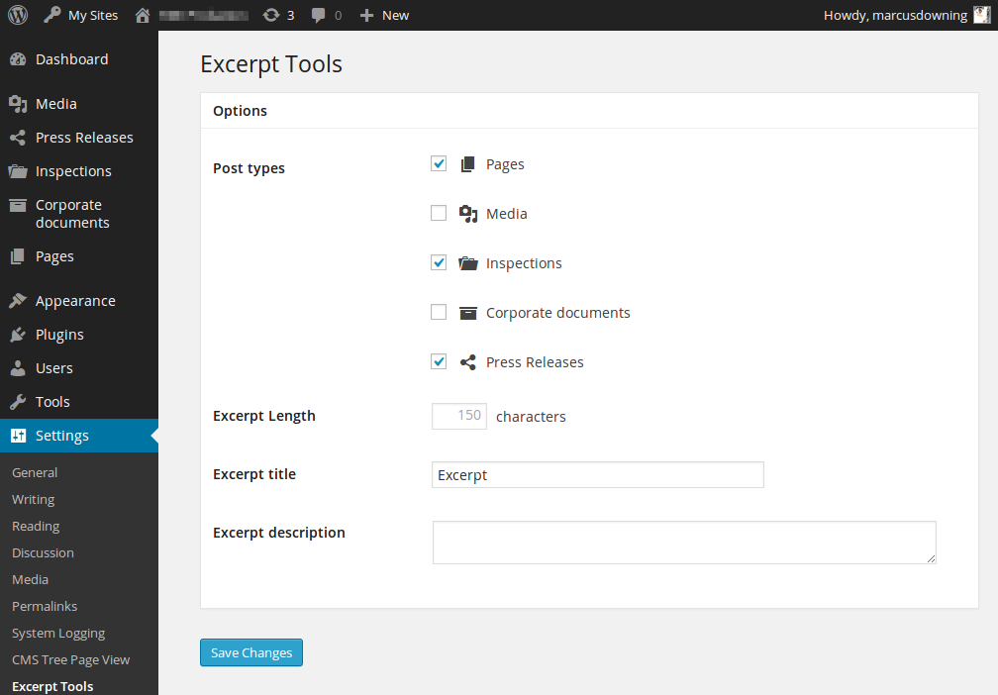Go to the Appearance menu
998x695 pixels.
(x=79, y=300)
